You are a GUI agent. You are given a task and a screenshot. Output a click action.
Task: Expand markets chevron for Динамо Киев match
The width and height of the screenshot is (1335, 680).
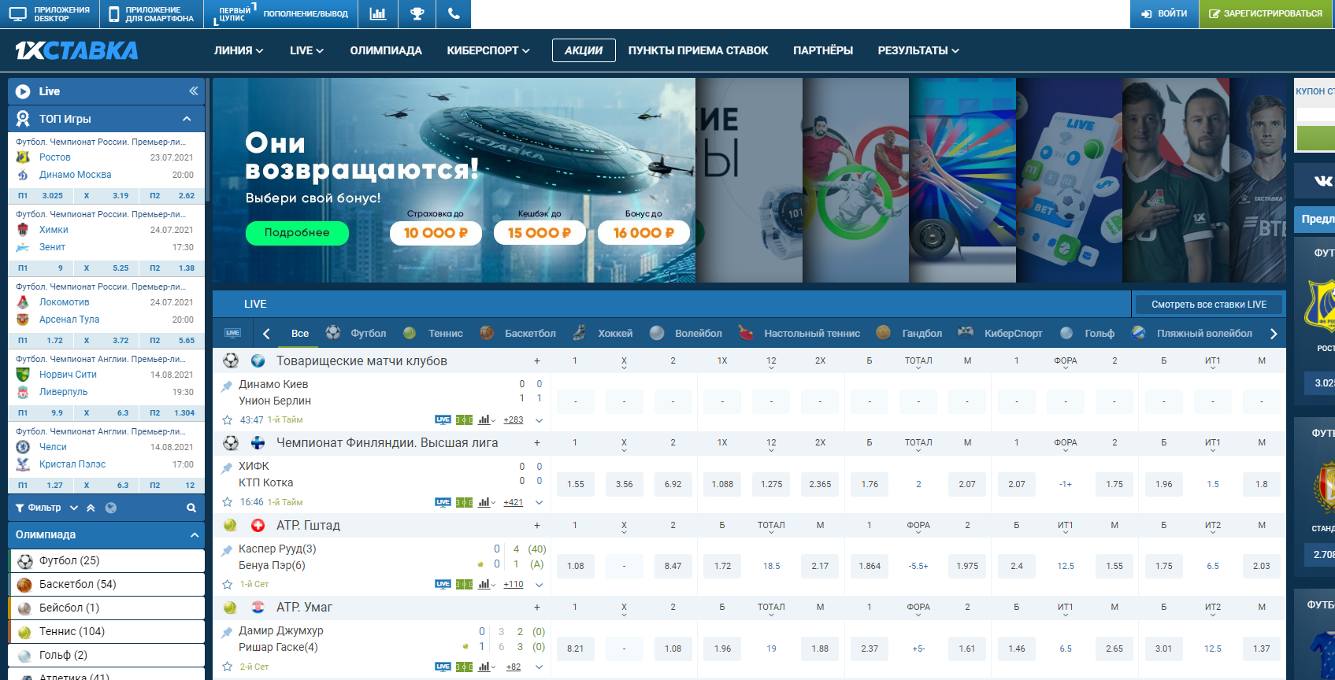coord(539,420)
